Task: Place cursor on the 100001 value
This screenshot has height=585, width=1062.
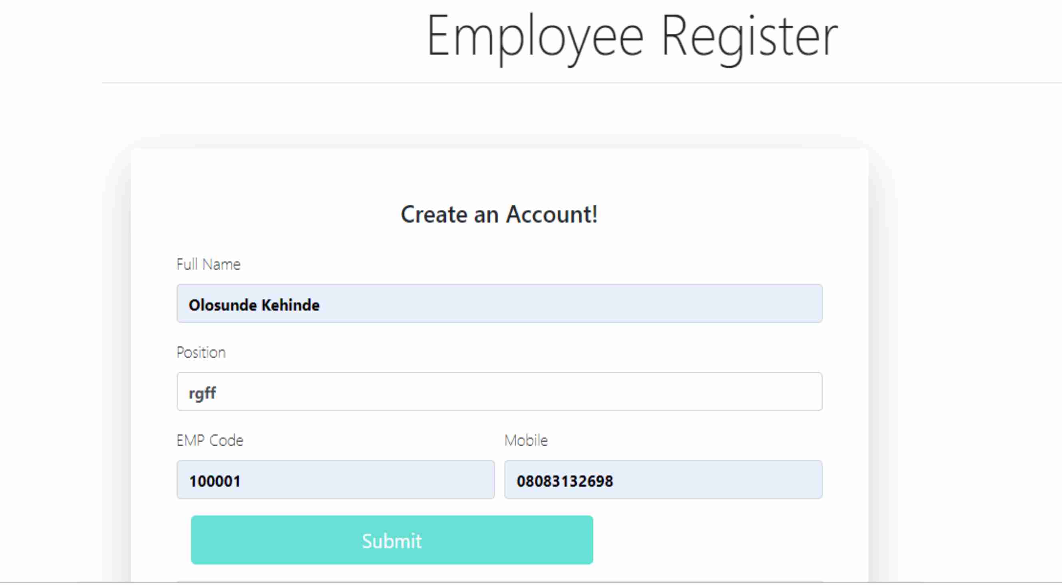Action: [215, 481]
